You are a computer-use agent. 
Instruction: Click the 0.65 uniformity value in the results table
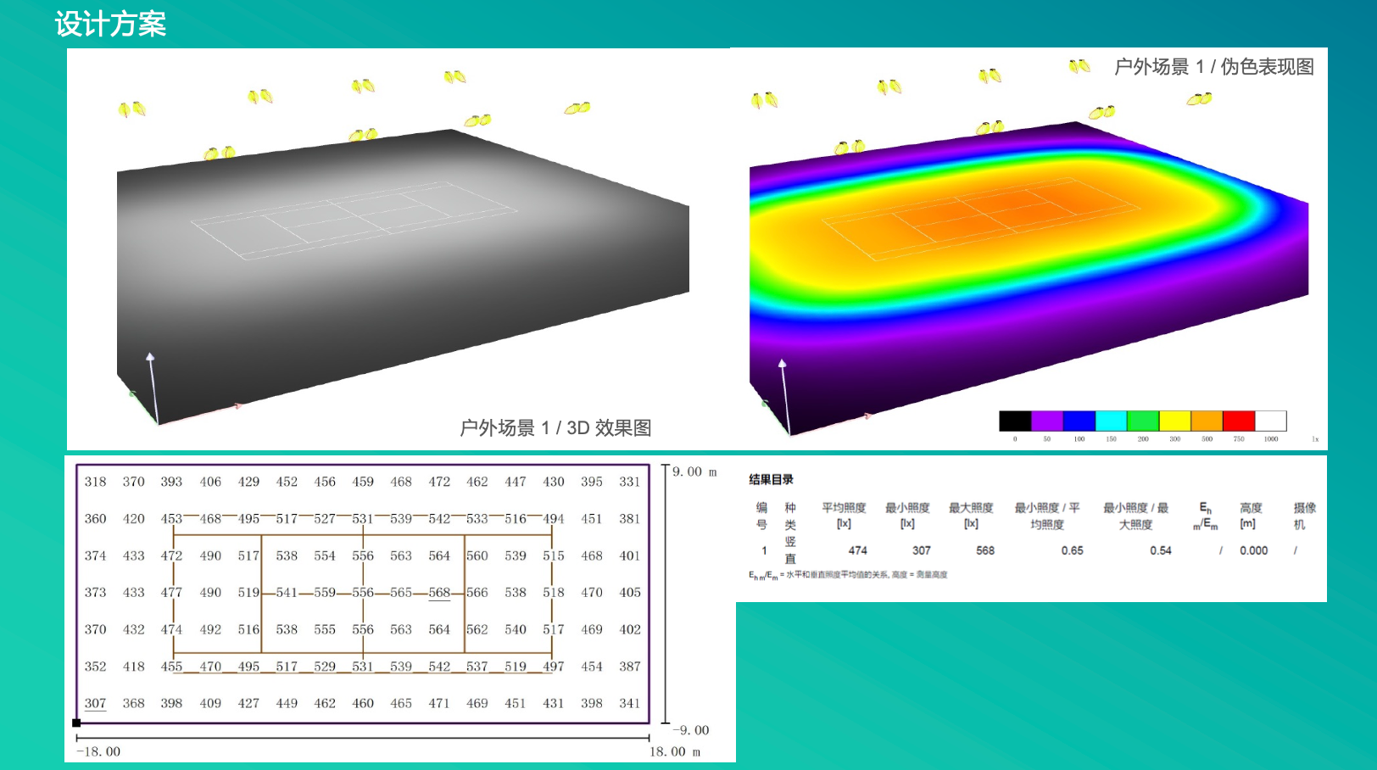click(x=1072, y=550)
